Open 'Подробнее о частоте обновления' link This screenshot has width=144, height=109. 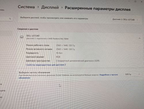pos(109,75)
